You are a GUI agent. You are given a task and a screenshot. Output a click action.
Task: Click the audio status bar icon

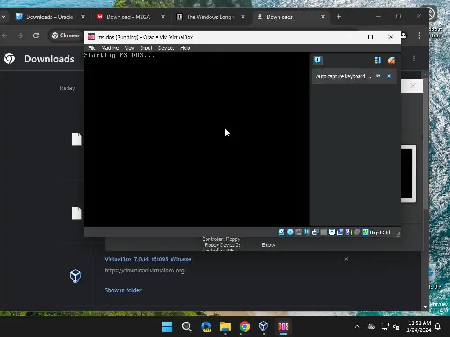(x=307, y=232)
